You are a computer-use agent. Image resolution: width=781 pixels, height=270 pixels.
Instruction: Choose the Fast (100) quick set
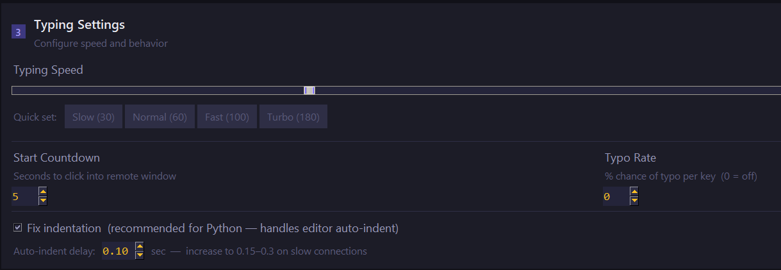(227, 117)
